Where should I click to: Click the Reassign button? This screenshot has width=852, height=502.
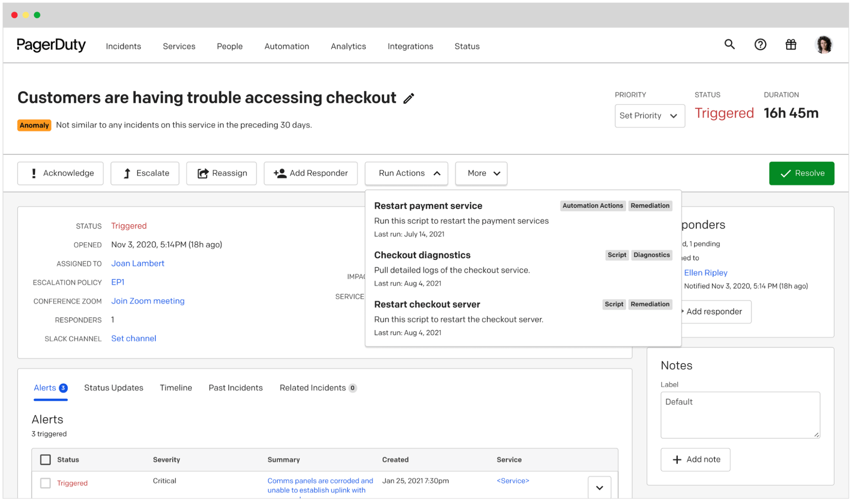pos(221,173)
